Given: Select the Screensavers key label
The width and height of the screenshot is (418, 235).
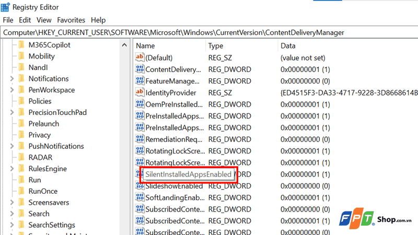Looking at the screenshot, I should pyautogui.click(x=49, y=202).
